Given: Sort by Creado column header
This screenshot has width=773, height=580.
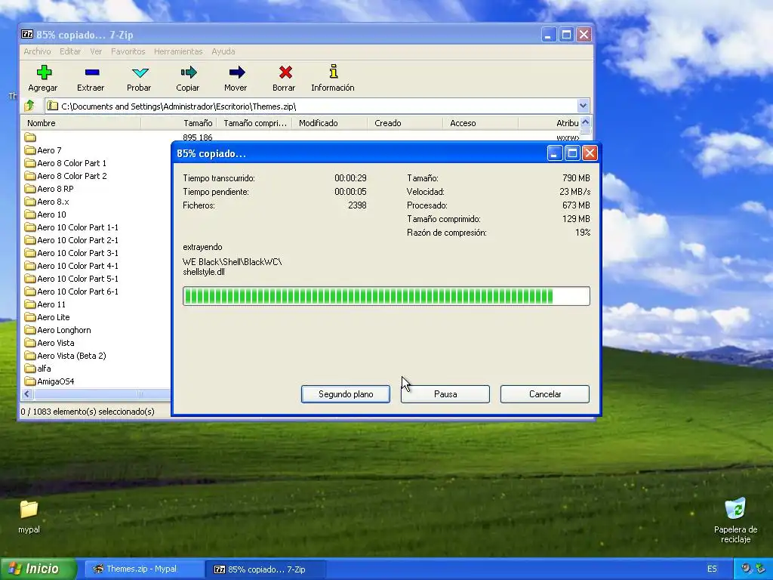Looking at the screenshot, I should click(x=405, y=123).
